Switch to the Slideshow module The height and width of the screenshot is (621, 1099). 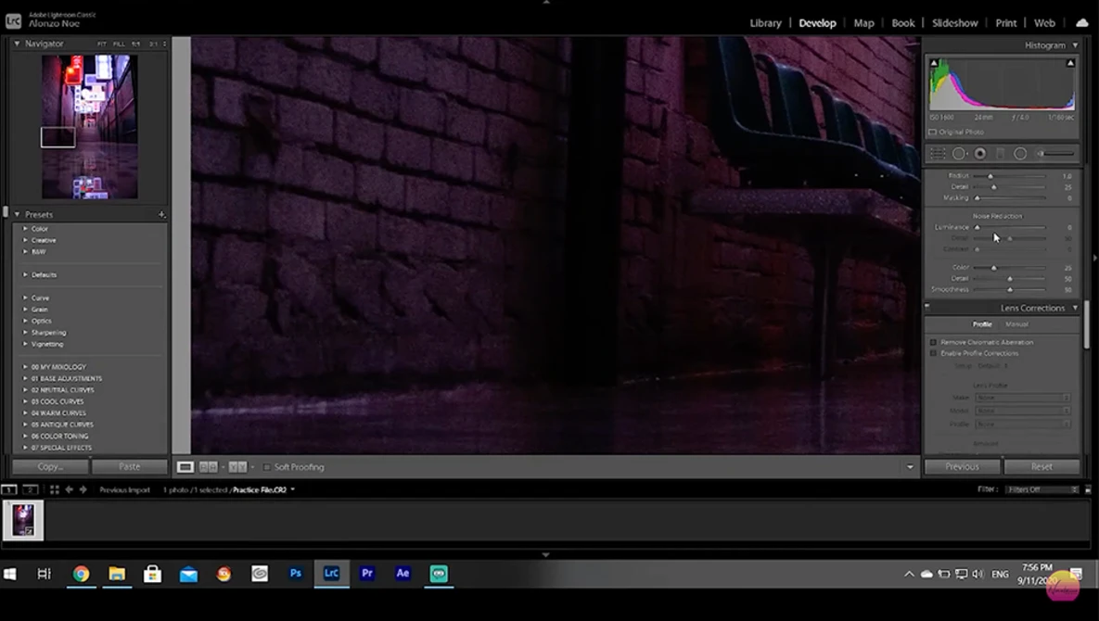coord(954,23)
